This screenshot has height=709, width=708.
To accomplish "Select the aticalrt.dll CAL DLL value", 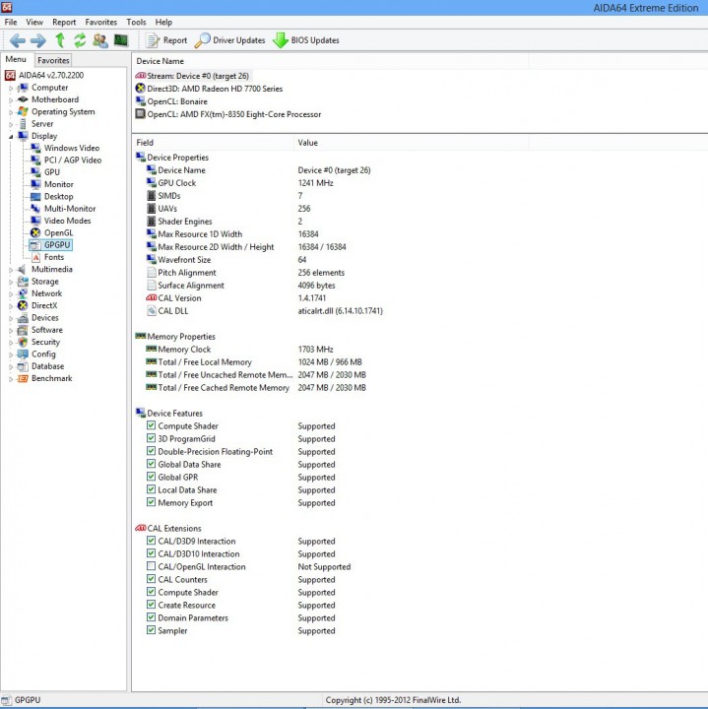I will (x=341, y=311).
